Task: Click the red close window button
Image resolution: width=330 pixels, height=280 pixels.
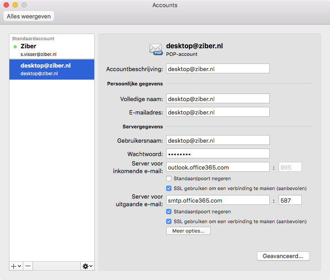Action: click(6, 5)
